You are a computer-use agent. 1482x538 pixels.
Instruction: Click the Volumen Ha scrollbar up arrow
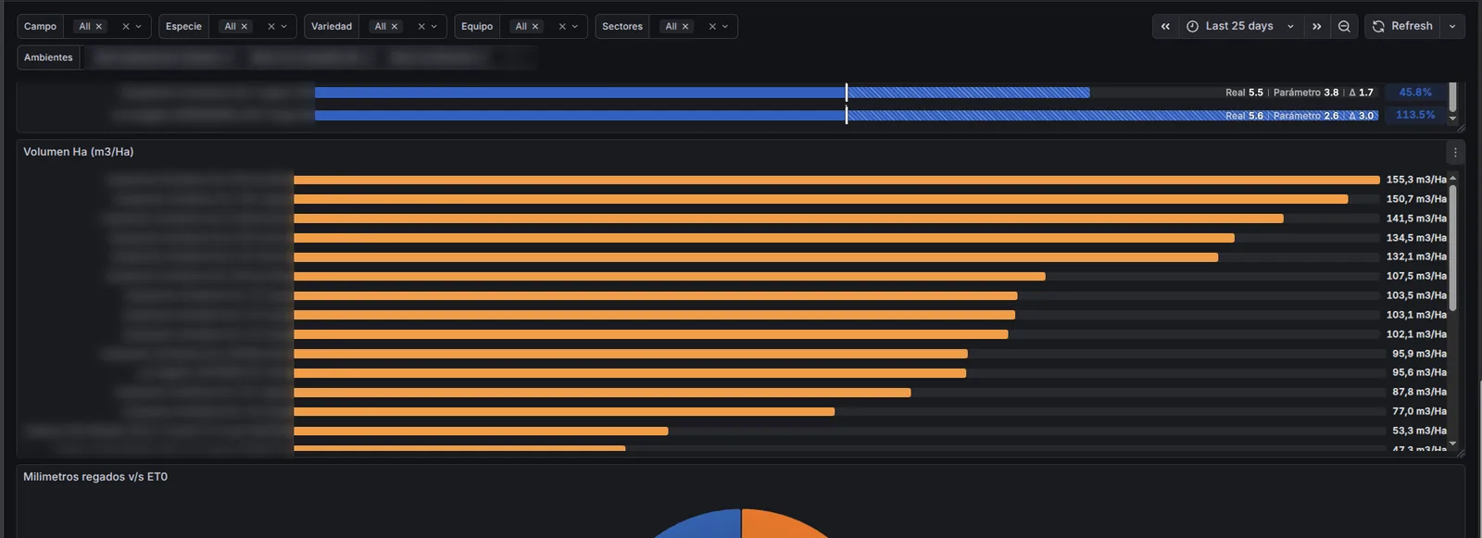[1452, 178]
